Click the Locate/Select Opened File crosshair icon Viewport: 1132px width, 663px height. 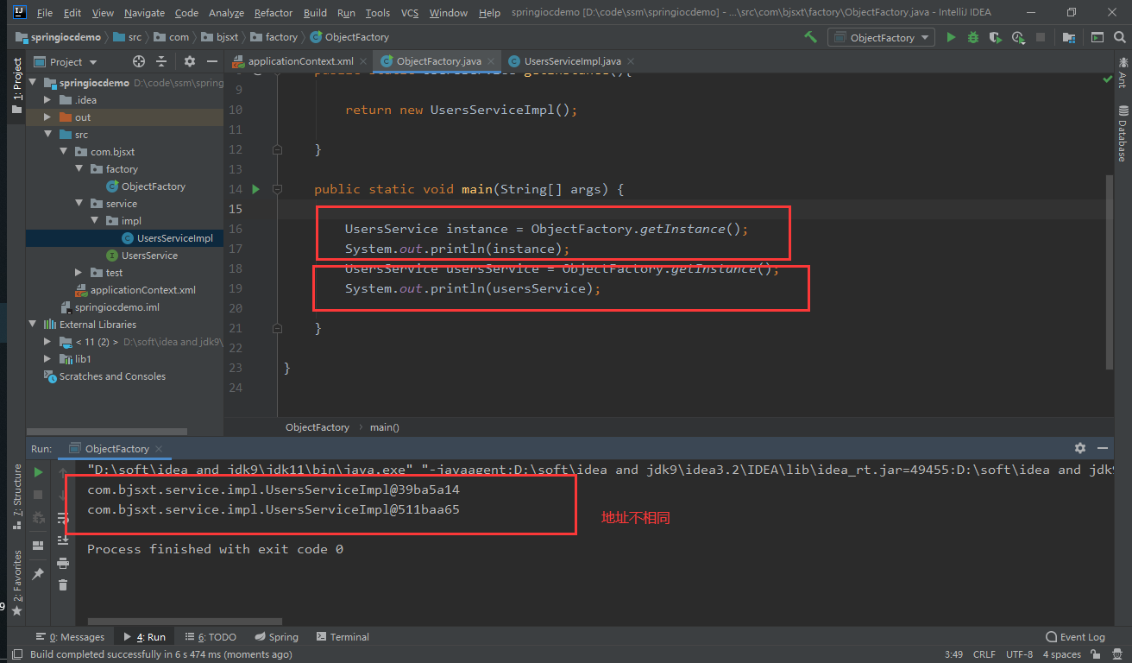pyautogui.click(x=139, y=61)
